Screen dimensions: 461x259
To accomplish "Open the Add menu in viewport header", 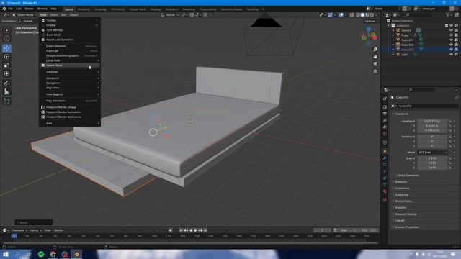I will coord(63,14).
